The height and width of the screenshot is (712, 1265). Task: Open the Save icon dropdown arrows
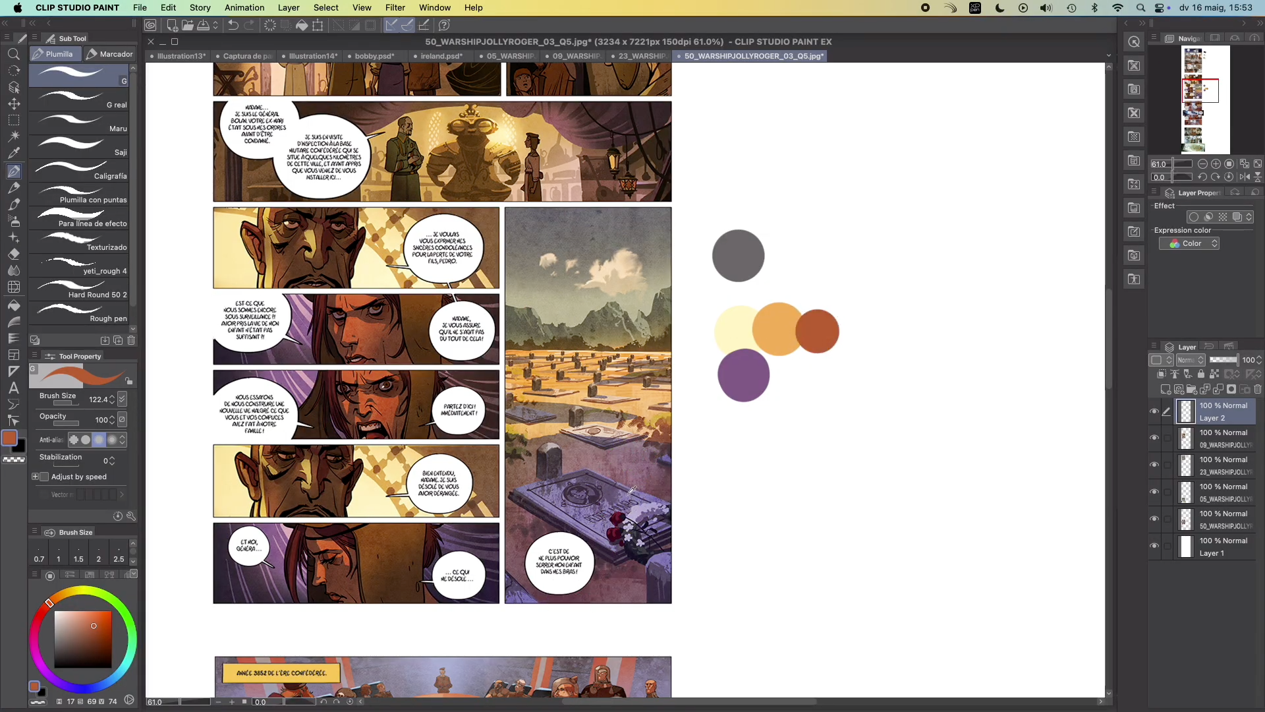click(x=215, y=25)
